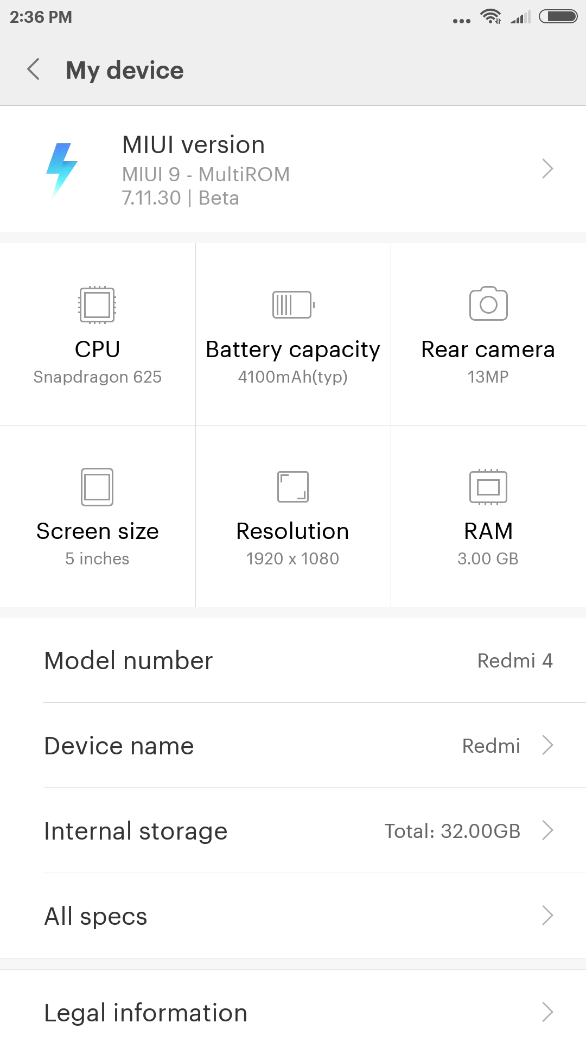
Task: Tap the back arrow icon
Action: pyautogui.click(x=34, y=69)
